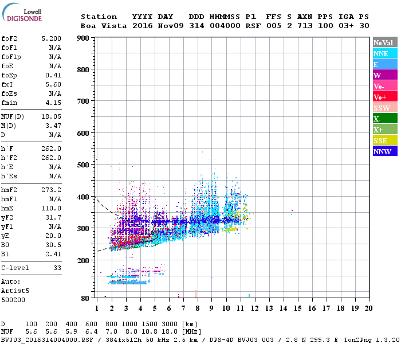Screen dimensions: 401x344
Task: Click the M(D) value 3.47
Action: click(53, 126)
